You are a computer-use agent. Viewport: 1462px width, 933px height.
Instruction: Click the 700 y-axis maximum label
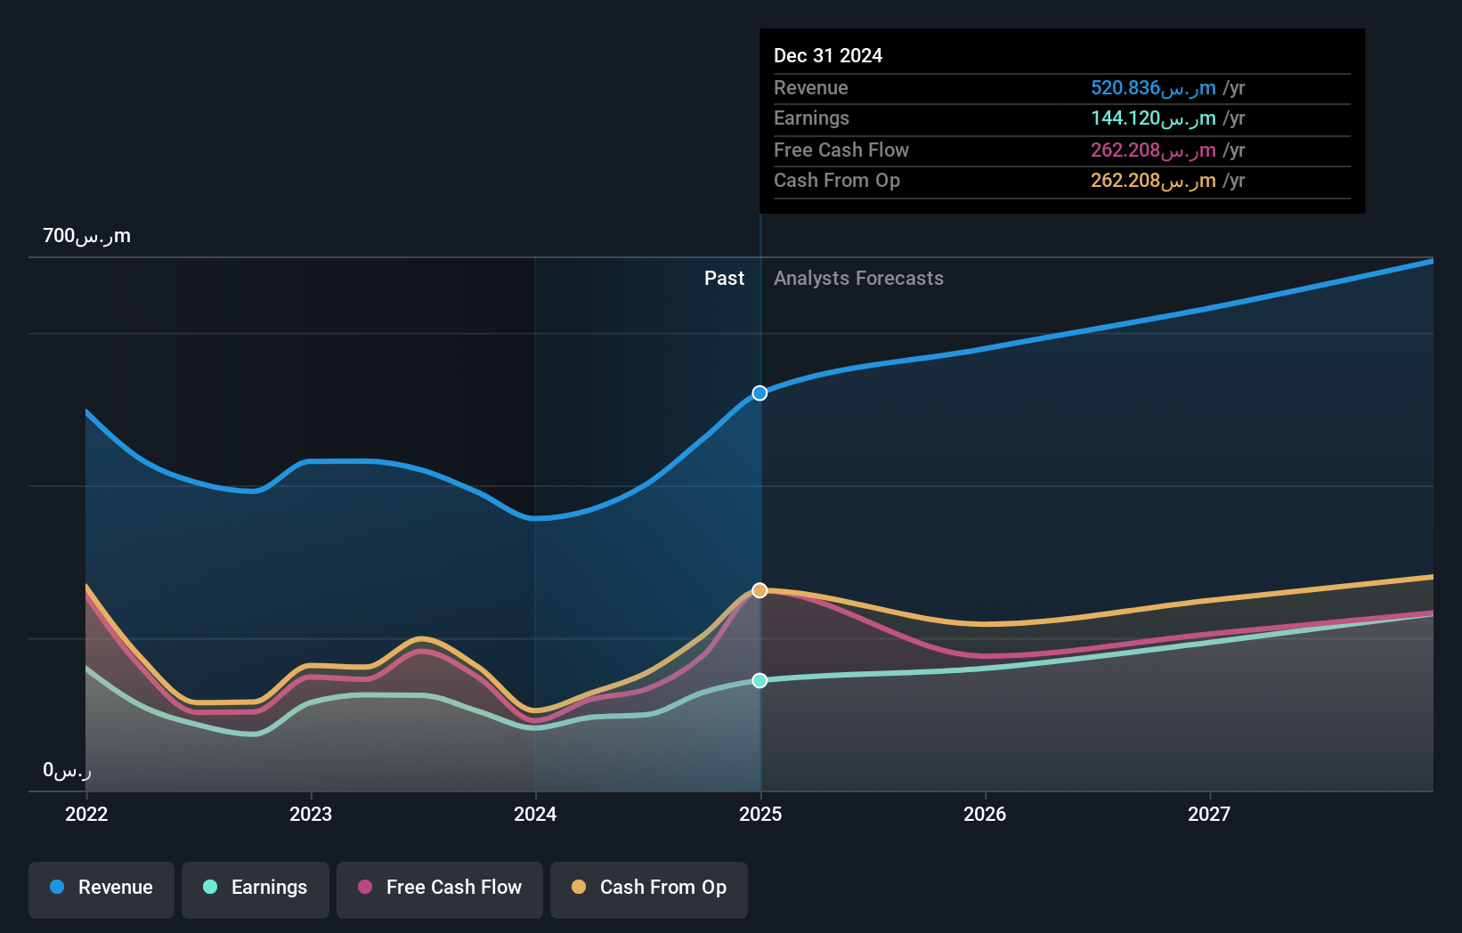point(86,235)
